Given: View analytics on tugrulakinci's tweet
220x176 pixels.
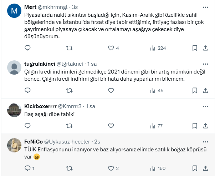Looking at the screenshot, I should (157, 90).
